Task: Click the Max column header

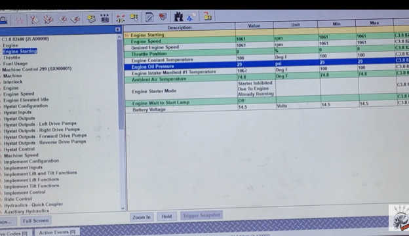Action: [374, 23]
